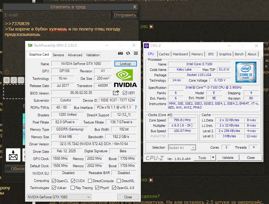The height and width of the screenshot is (204, 269).
Task: Click the Обнов refresh button on forum
Action: tap(15, 168)
